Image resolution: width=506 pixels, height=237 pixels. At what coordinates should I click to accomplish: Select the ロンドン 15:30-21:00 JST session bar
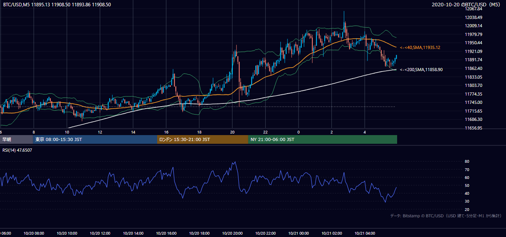point(203,139)
